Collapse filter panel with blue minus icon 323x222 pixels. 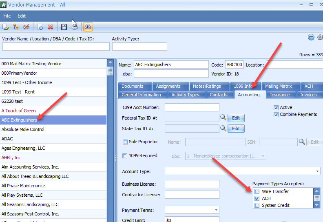(x=311, y=38)
